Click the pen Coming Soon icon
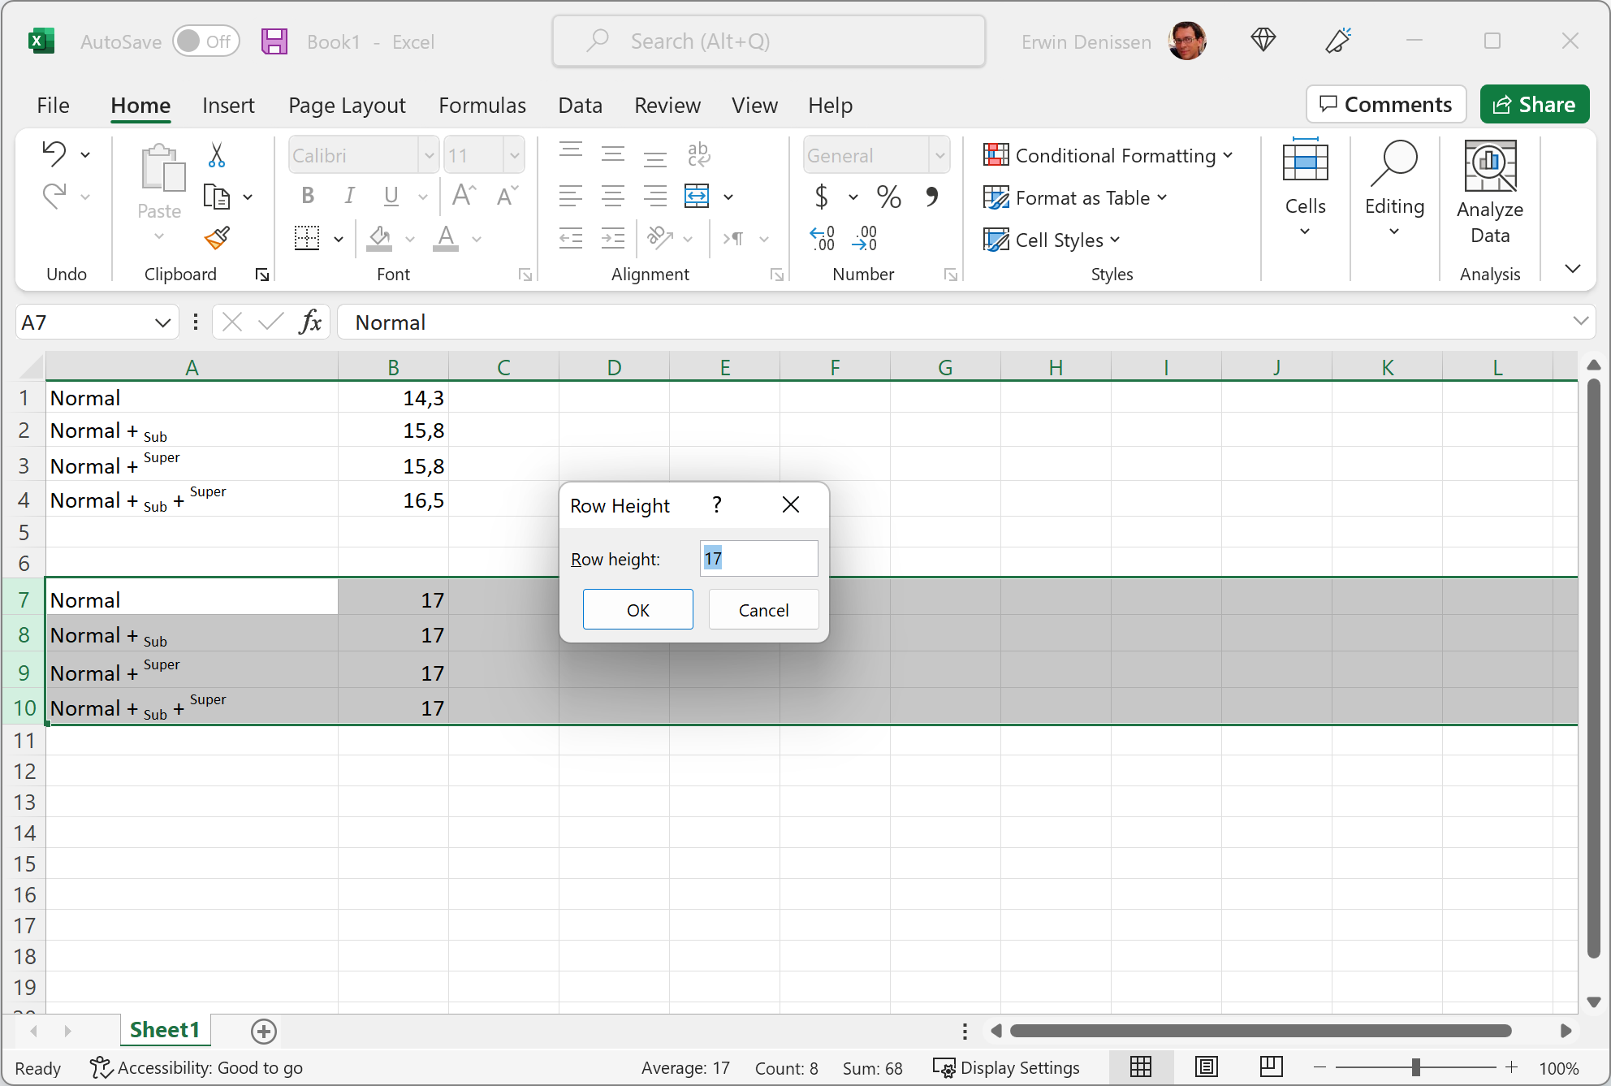 tap(1338, 40)
